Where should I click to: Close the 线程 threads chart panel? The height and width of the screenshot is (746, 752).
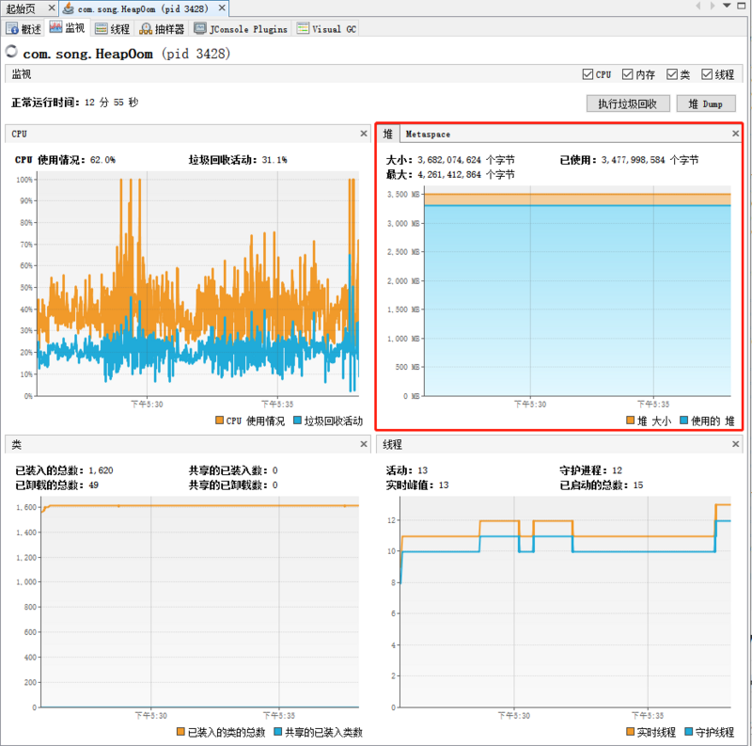735,444
